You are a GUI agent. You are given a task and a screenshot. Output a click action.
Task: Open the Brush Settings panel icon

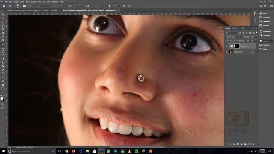(x=24, y=6)
